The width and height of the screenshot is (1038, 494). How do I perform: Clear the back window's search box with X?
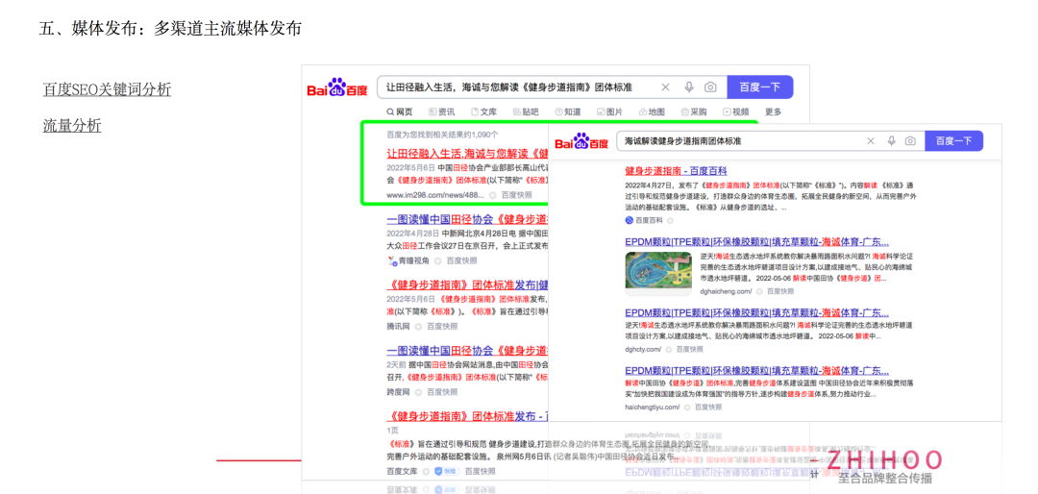tap(666, 87)
